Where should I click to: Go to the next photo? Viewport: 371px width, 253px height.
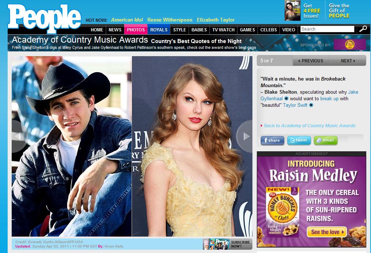[x=348, y=61]
